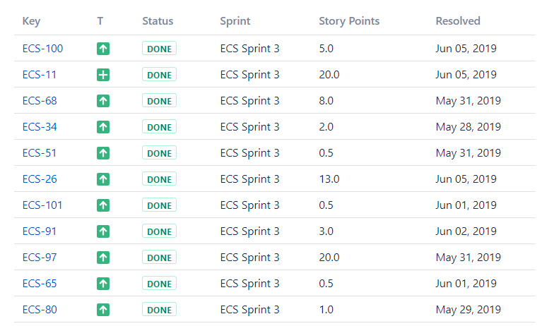
Task: Click the issue type icon for ECS-100
Action: click(x=103, y=49)
